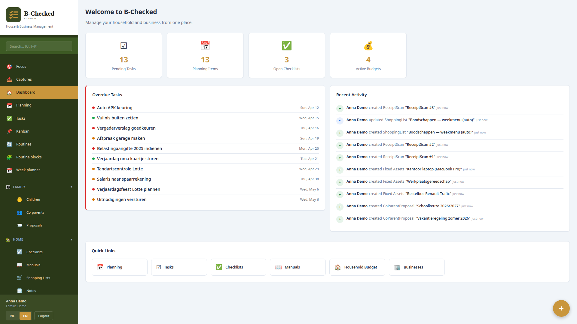
Task: Open the Checklists quick link
Action: (238, 267)
